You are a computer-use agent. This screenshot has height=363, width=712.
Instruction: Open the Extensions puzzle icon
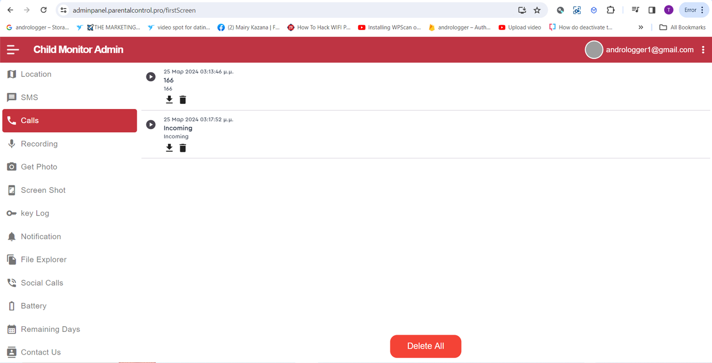(x=611, y=10)
